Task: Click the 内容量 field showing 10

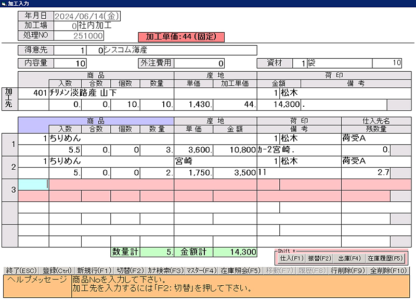Action: point(70,64)
